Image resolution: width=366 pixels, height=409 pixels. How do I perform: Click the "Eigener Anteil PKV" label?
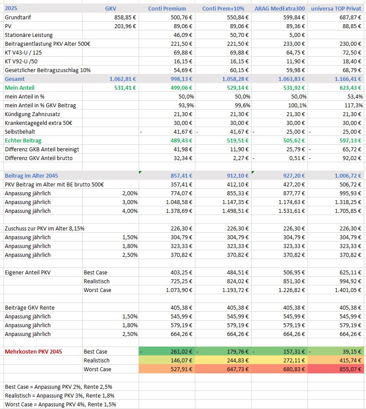(28, 272)
